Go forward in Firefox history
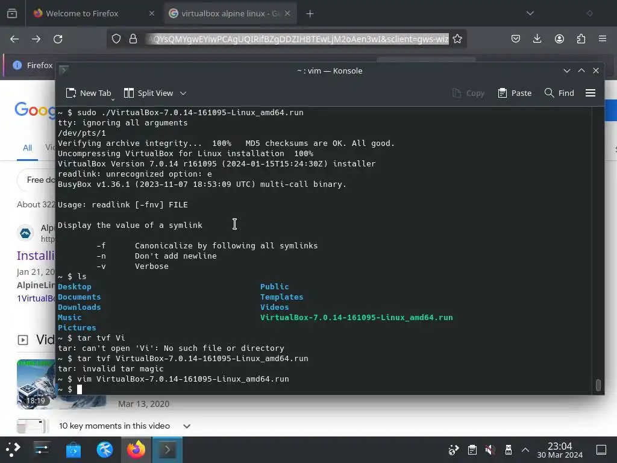The height and width of the screenshot is (463, 617). 36,39
